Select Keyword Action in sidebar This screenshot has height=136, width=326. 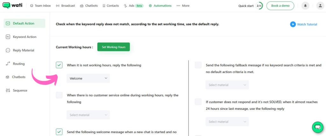(25, 37)
